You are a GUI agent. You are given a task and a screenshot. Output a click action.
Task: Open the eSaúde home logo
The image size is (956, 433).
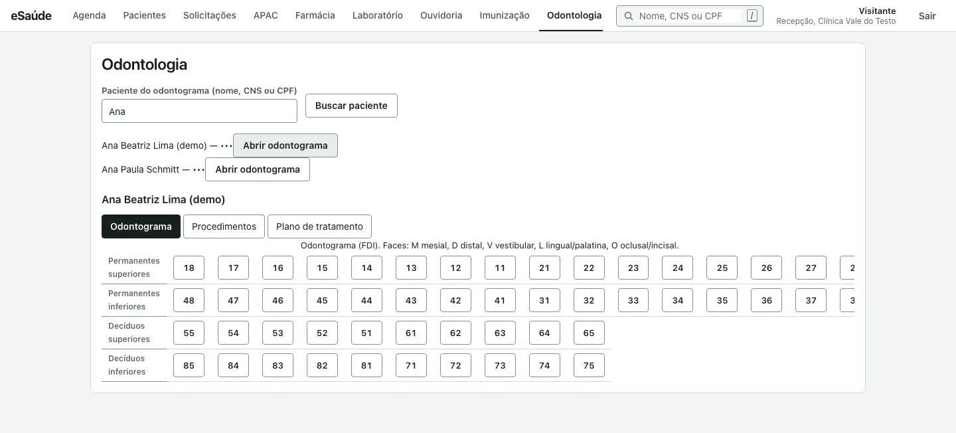pyautogui.click(x=31, y=15)
